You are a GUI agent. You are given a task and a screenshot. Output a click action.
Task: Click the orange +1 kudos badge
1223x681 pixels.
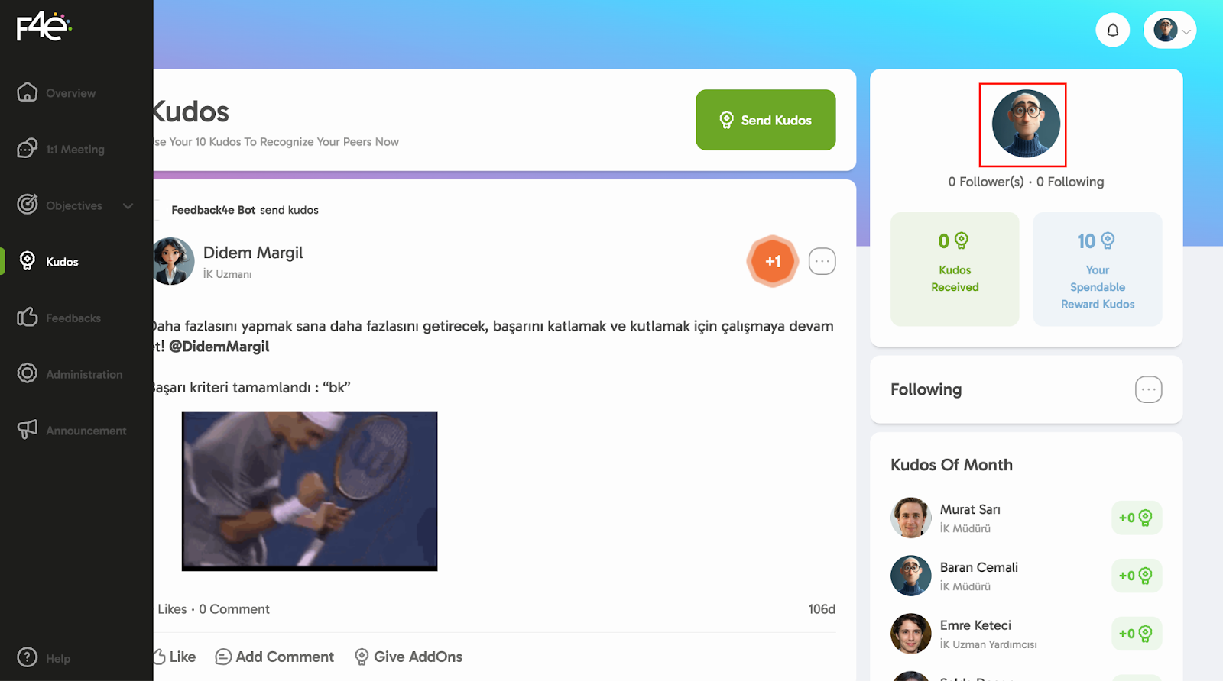point(773,261)
